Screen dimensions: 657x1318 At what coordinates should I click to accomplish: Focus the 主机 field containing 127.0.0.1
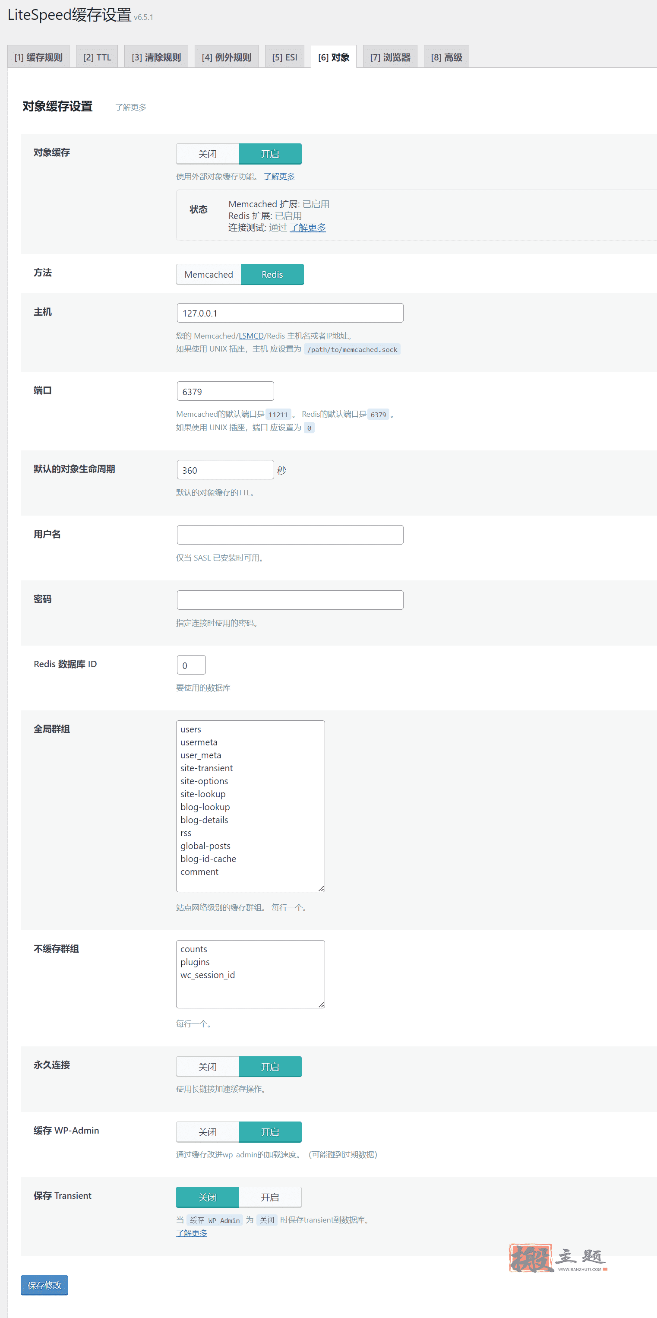coord(290,313)
